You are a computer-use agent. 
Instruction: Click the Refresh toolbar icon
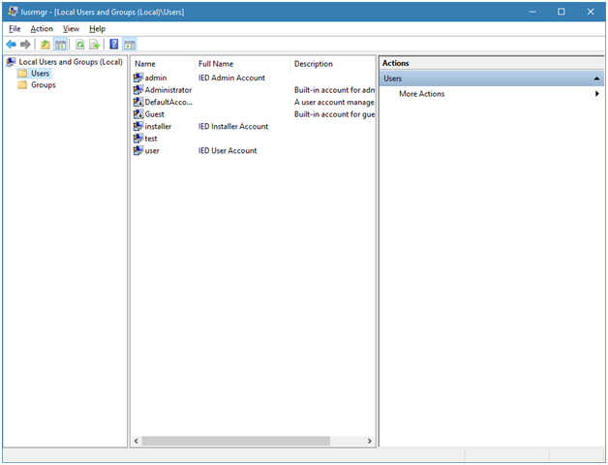coord(80,45)
